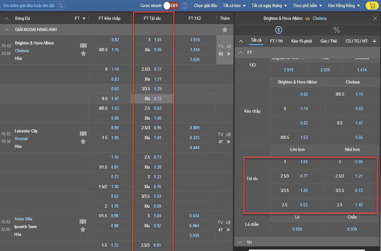The height and width of the screenshot is (251, 381).
Task: Open Theo phổ biến sort dropdown
Action: coord(307,5)
